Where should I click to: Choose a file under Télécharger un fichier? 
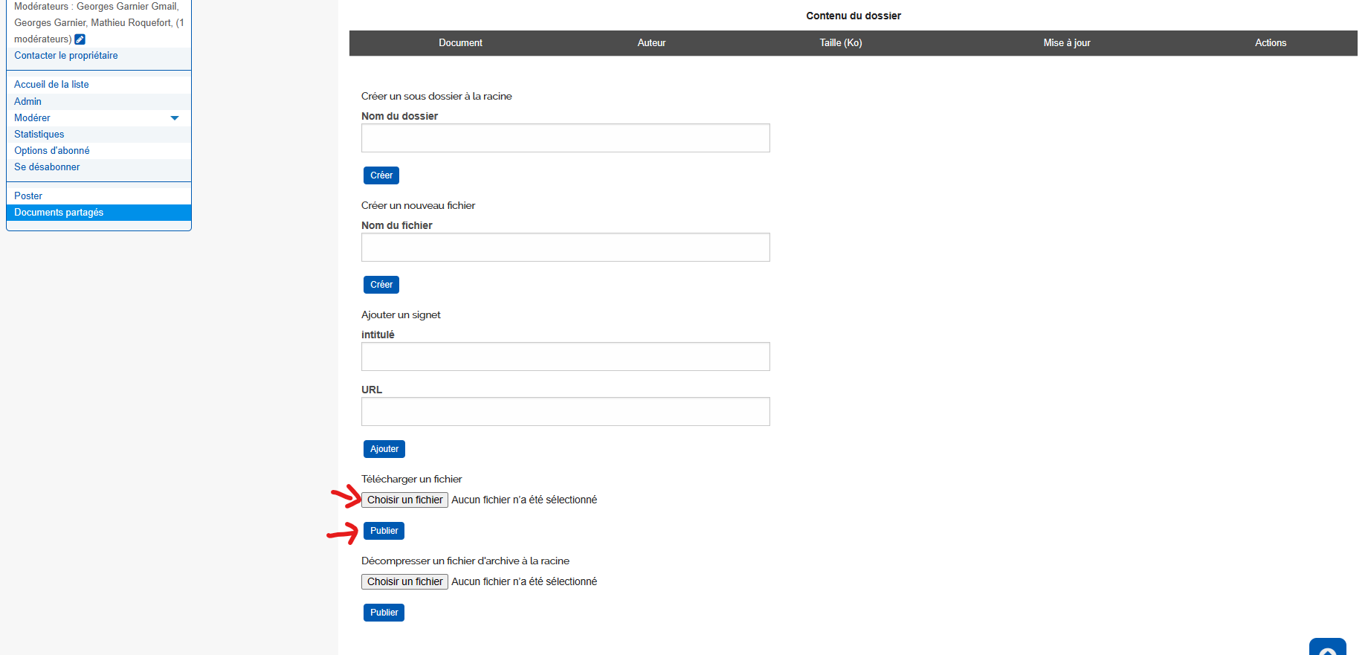(404, 500)
